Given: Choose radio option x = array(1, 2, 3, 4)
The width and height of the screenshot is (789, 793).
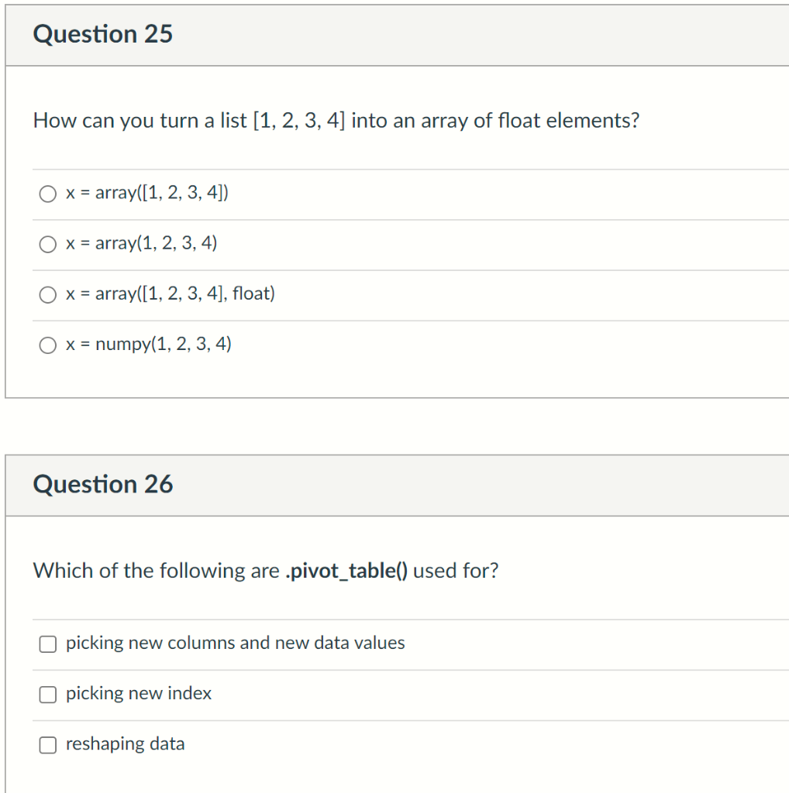Looking at the screenshot, I should (x=47, y=244).
